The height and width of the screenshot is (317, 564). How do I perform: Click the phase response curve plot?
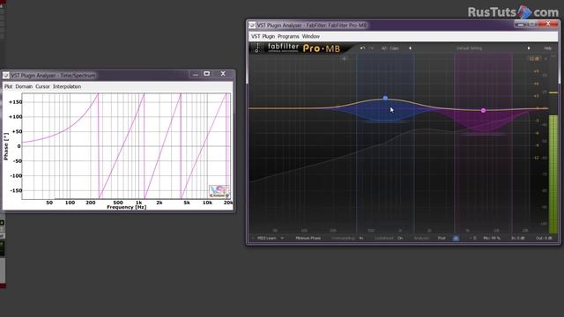pyautogui.click(x=126, y=146)
